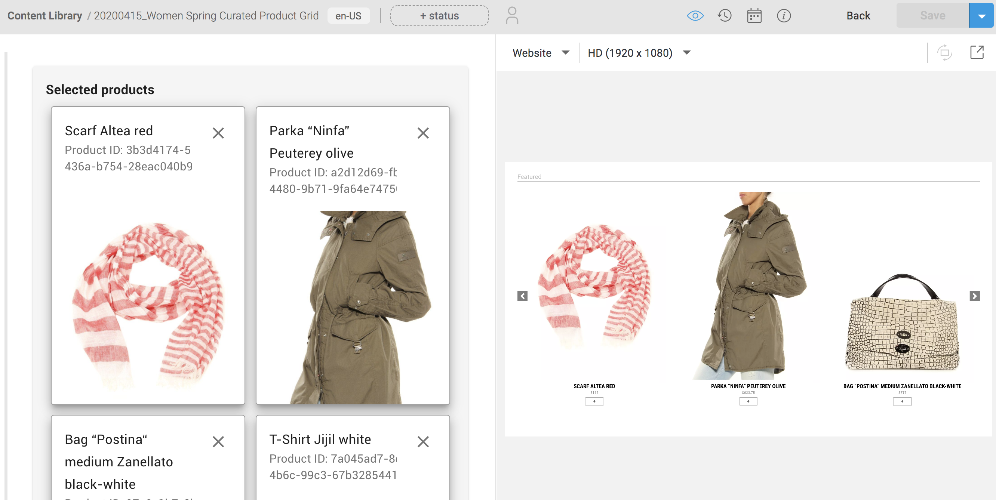Viewport: 996px width, 500px height.
Task: Open the version history clock icon
Action: [725, 16]
